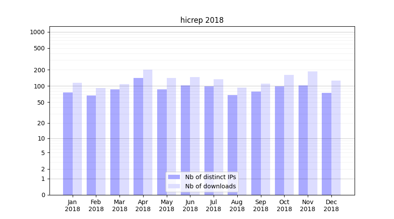The height and width of the screenshot is (219, 394).
Task: Click the "hicrep 2018" chart title
Action: [202, 20]
